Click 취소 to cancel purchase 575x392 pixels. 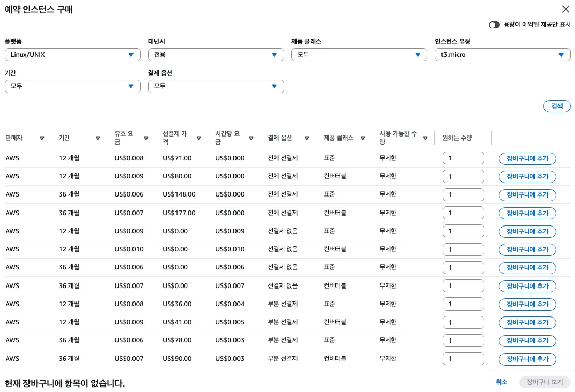click(502, 382)
